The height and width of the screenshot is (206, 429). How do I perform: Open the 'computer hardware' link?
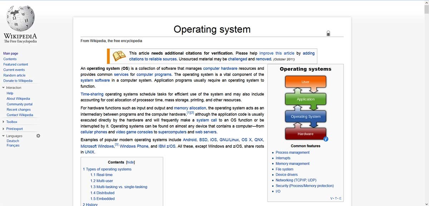point(220,68)
